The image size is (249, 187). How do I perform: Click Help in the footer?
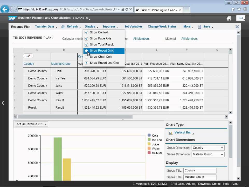click(x=226, y=184)
